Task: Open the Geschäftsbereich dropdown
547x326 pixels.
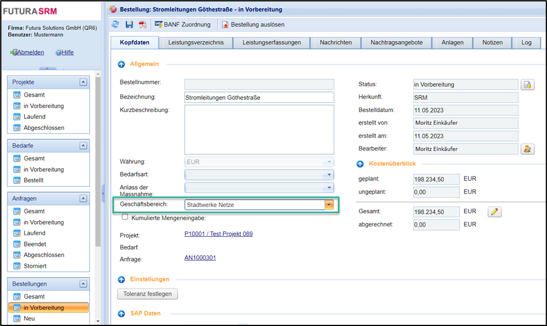Action: point(329,205)
